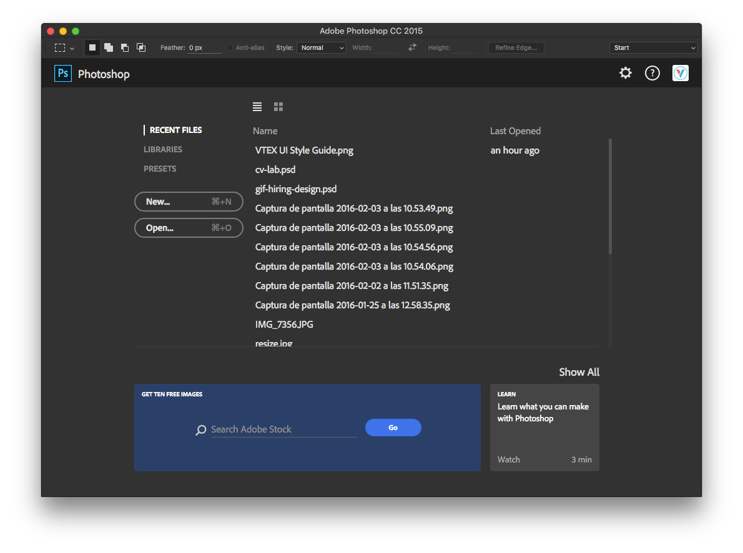Click the Watch link
The height and width of the screenshot is (553, 743).
coord(508,459)
